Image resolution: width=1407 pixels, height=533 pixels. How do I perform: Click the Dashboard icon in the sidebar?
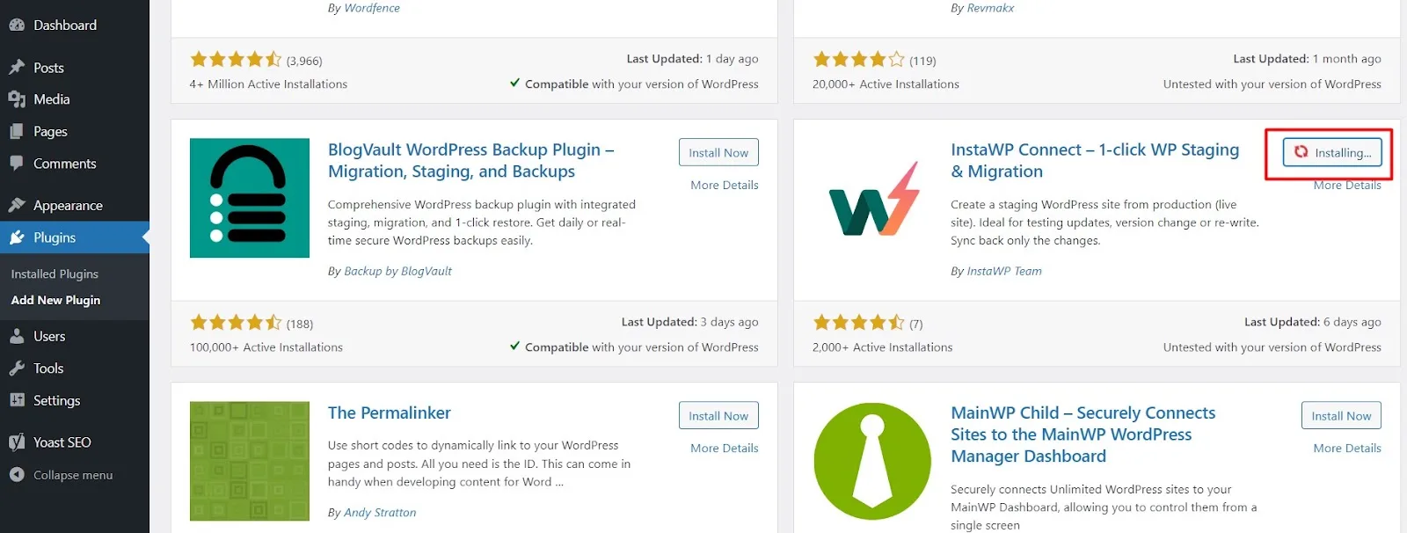tap(17, 26)
